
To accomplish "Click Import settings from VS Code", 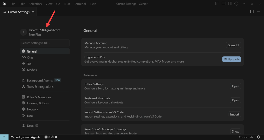I will click(235, 114).
